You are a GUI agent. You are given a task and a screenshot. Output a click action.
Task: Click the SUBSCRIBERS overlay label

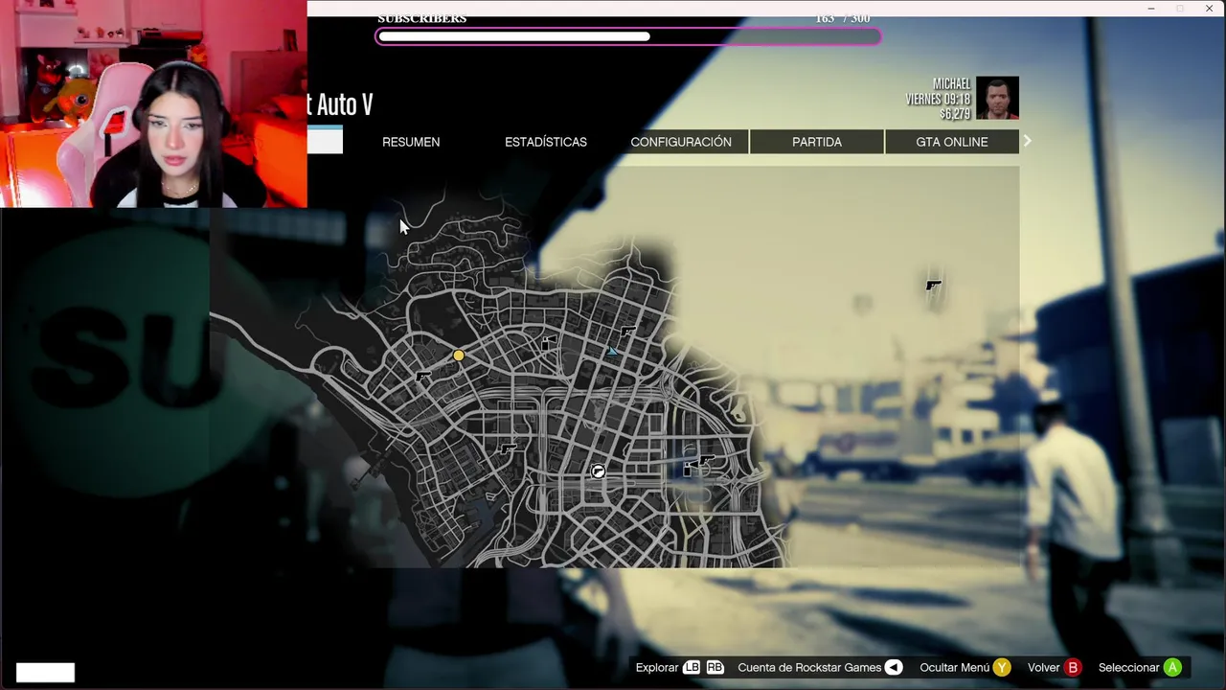[422, 19]
